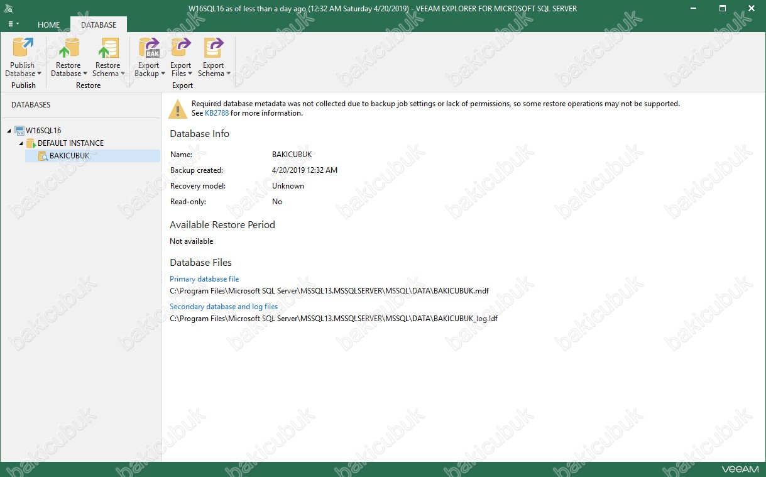
Task: Select the BAKICUBUK database in tree
Action: point(93,156)
